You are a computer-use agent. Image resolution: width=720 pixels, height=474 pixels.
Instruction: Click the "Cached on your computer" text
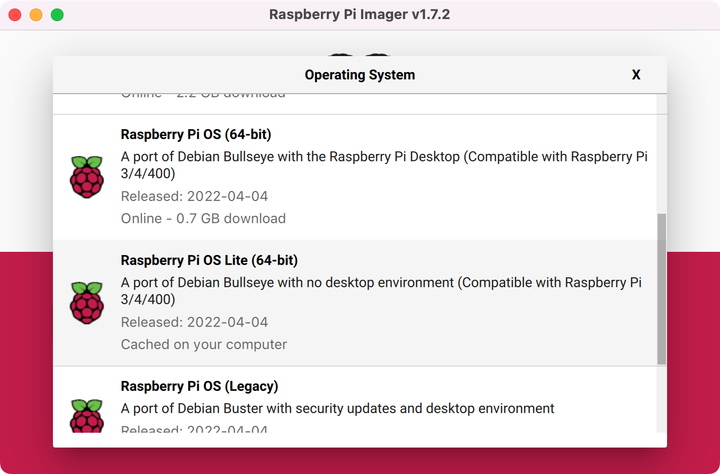204,344
